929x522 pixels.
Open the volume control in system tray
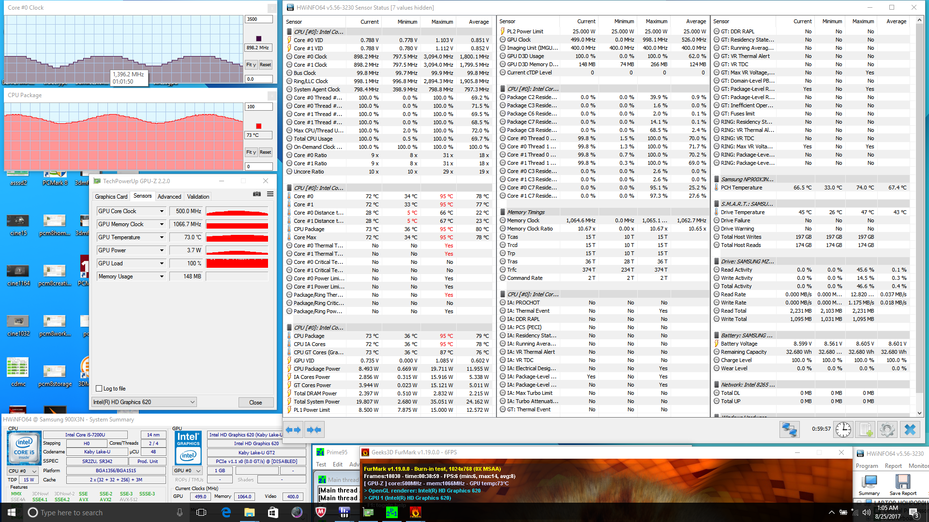(x=867, y=512)
